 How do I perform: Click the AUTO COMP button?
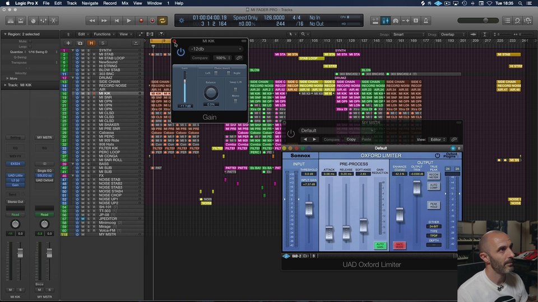tap(433, 186)
